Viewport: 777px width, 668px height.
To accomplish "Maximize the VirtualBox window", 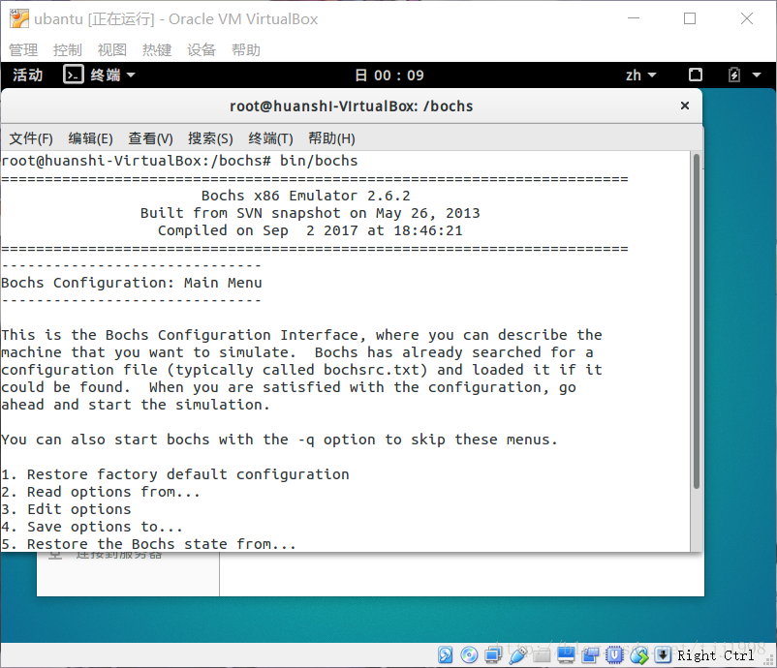I will (x=690, y=18).
